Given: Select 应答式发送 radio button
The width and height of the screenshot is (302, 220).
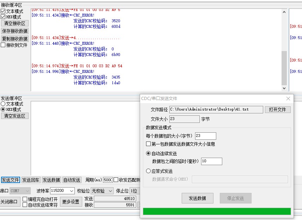Looking at the screenshot, I should [x=148, y=171].
